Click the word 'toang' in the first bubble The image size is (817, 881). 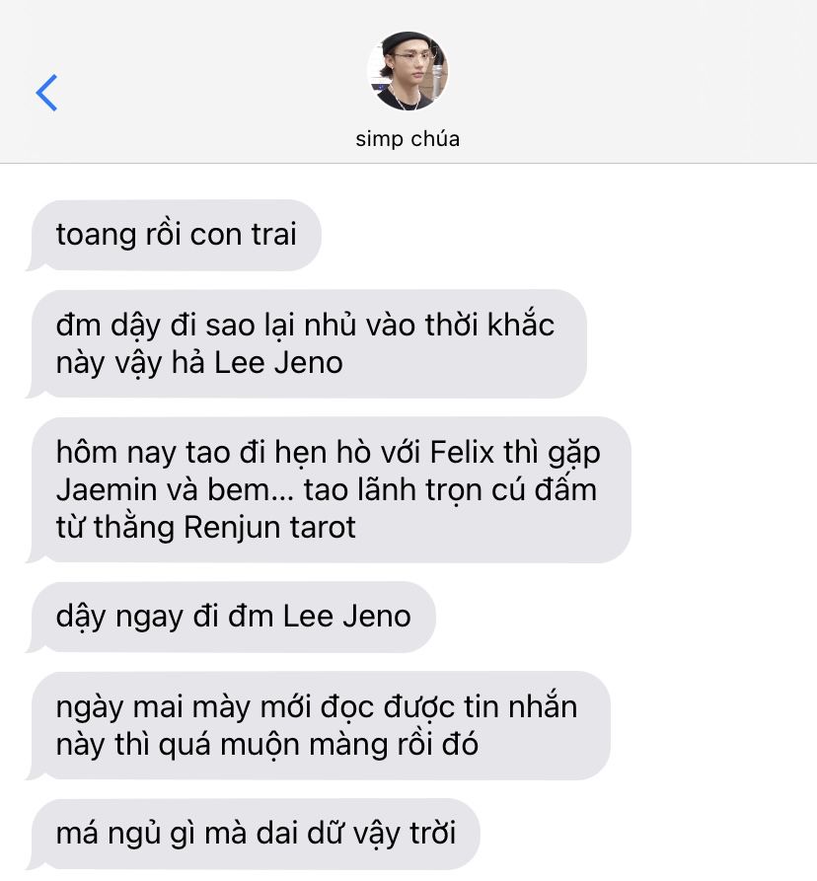(x=96, y=235)
